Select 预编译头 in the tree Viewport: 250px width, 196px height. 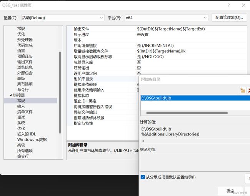click(x=25, y=56)
